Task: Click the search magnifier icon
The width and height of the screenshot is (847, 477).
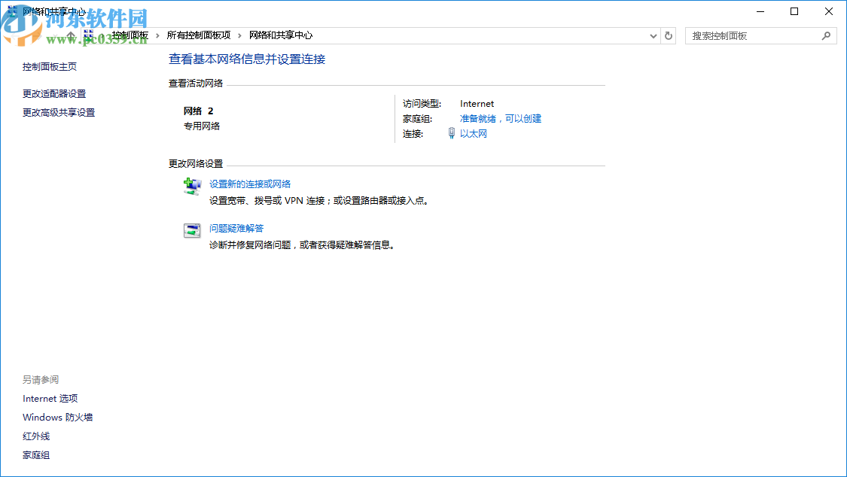Action: [x=826, y=35]
